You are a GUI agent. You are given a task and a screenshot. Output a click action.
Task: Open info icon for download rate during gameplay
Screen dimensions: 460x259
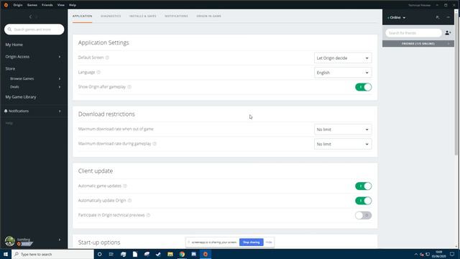[155, 144]
